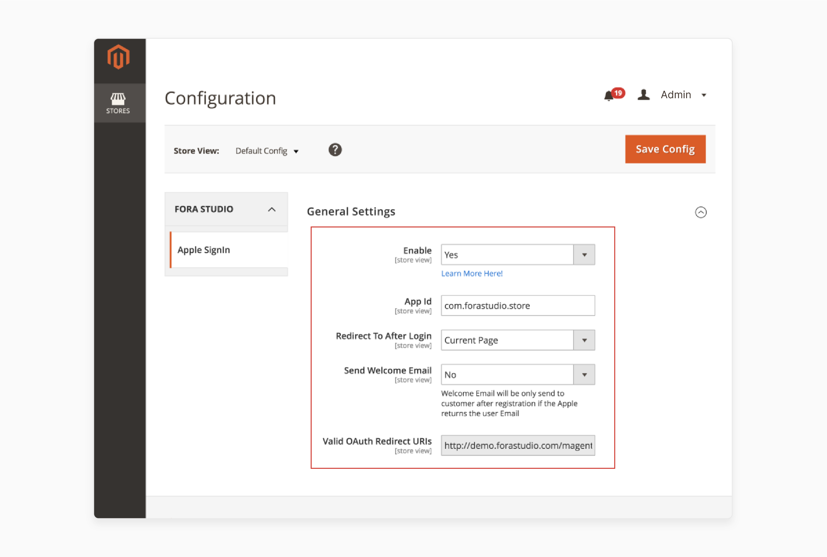Collapse the General Settings section
The height and width of the screenshot is (557, 827).
click(701, 213)
